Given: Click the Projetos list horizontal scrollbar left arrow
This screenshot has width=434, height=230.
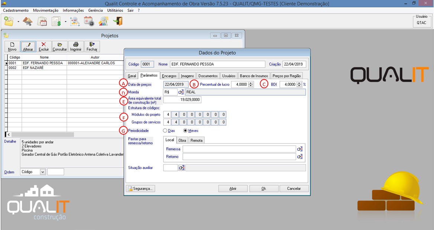Looking at the screenshot, I should pos(9,135).
